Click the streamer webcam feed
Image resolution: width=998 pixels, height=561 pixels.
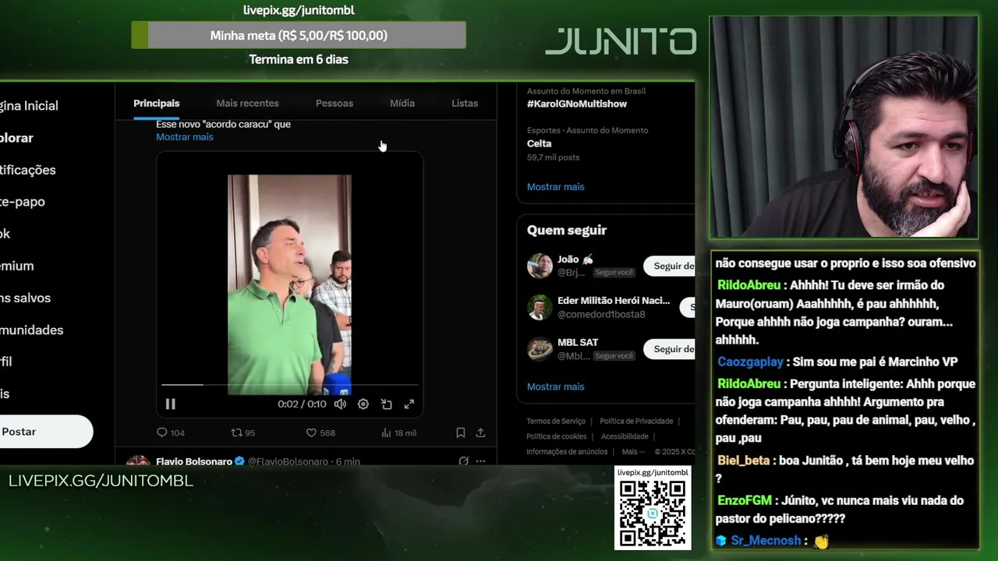tap(844, 128)
